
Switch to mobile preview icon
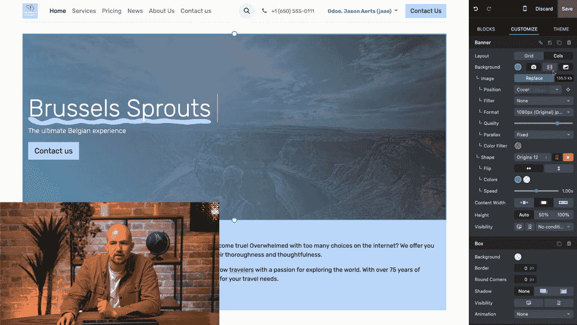pyautogui.click(x=525, y=9)
